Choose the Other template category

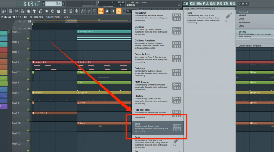[241, 19]
